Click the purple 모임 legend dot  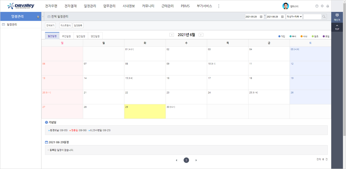pyautogui.click(x=324, y=36)
